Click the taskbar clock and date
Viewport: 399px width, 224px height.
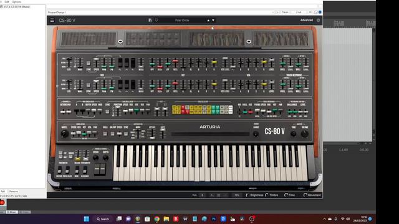click(360, 219)
